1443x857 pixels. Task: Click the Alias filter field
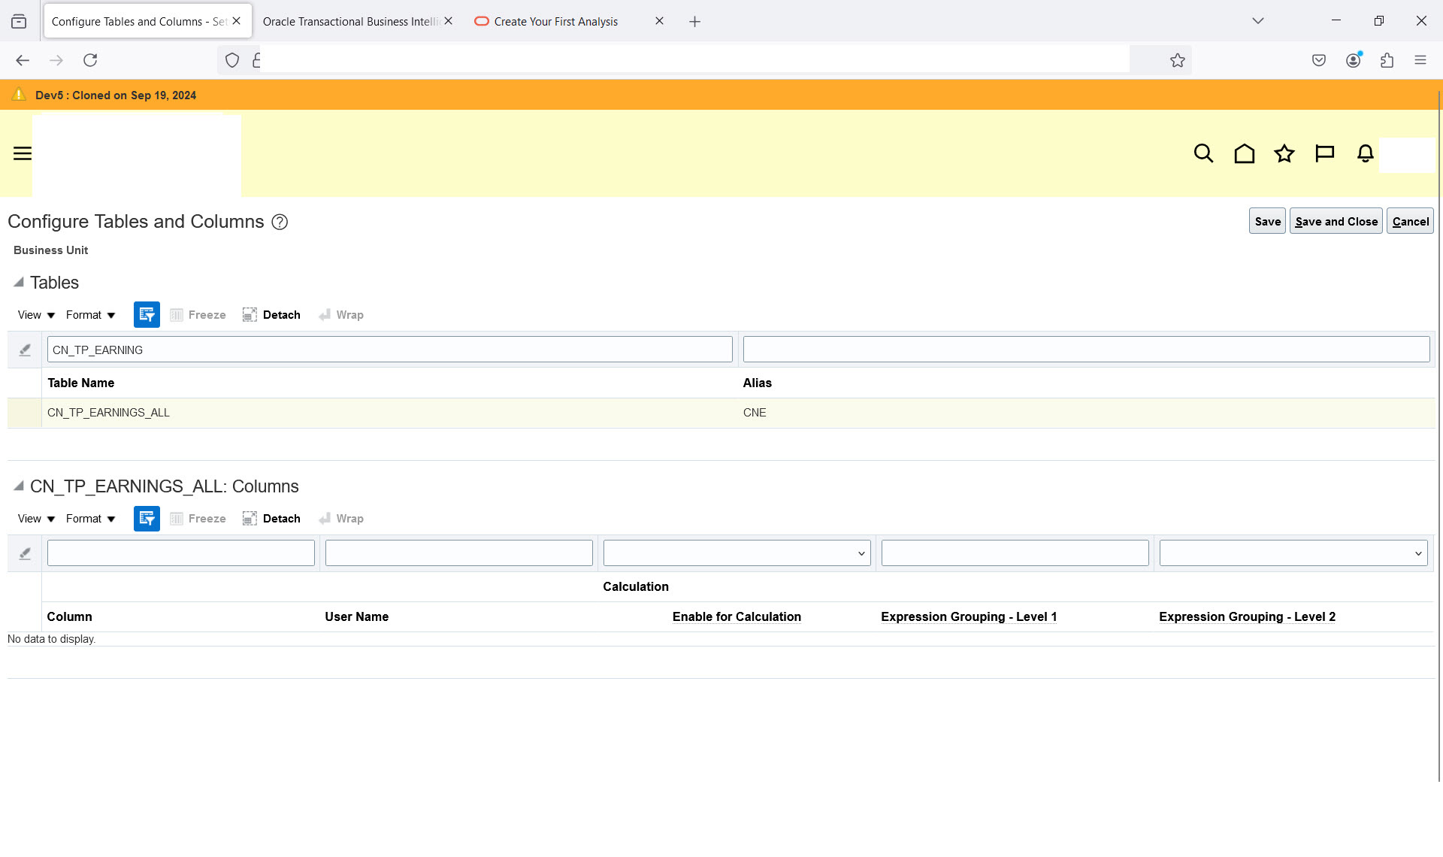(1086, 350)
